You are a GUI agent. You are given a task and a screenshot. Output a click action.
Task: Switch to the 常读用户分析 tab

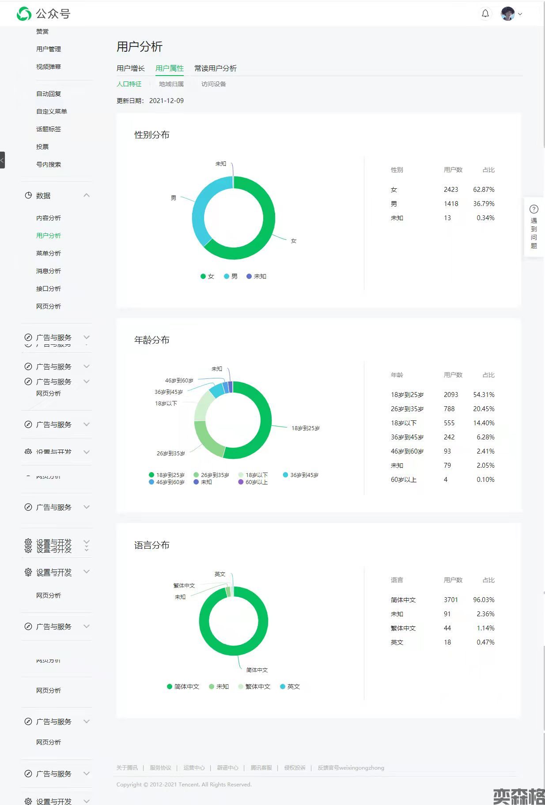pos(215,68)
